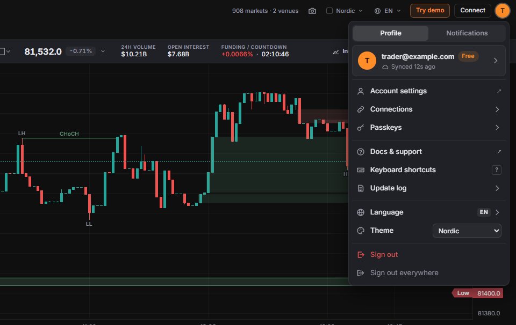Click the camera screenshot icon
Viewport: 516px width, 325px height.
(312, 11)
